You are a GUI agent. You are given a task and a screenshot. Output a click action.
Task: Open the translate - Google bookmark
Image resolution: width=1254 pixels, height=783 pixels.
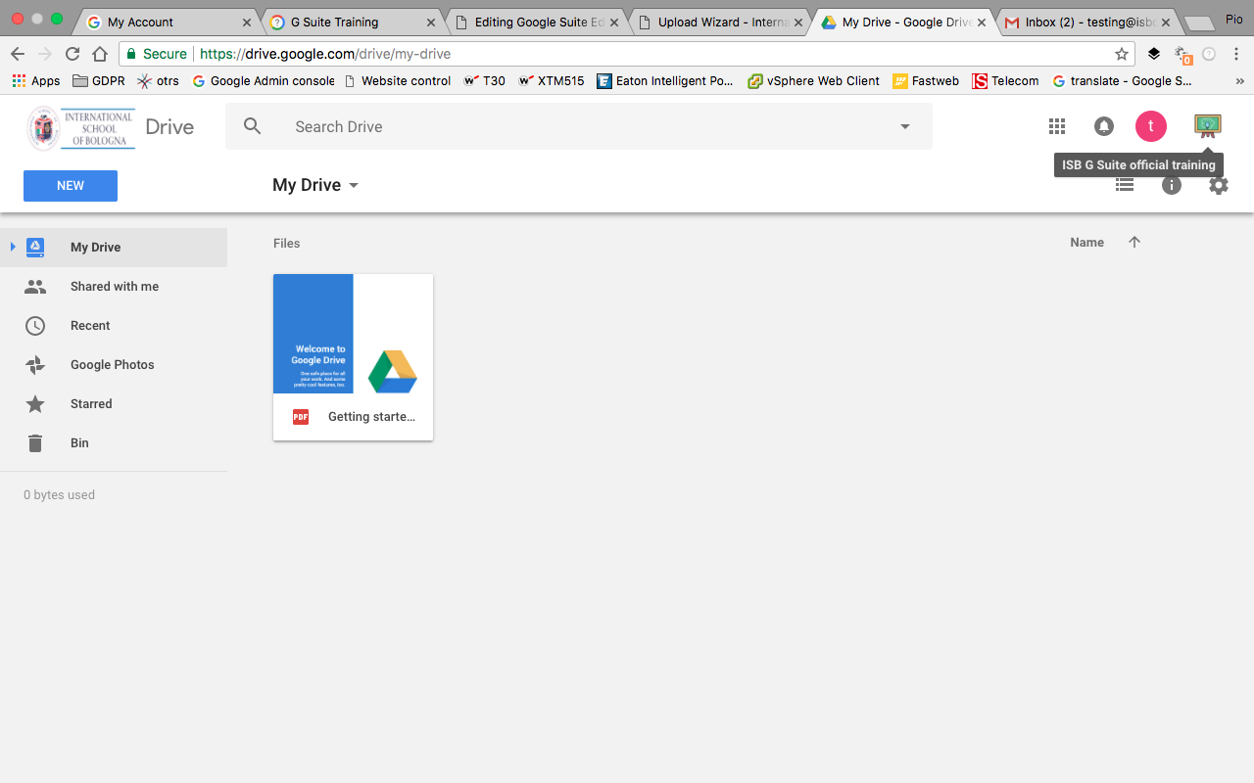tap(1122, 81)
